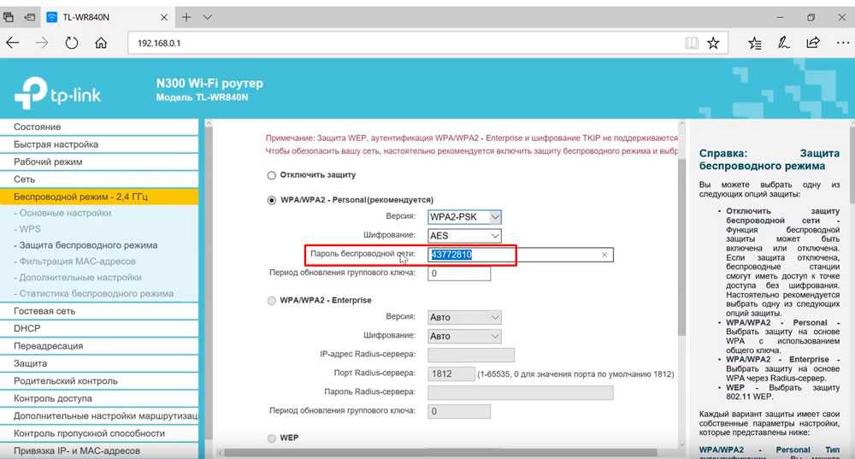Clear wireless password with X button

[604, 255]
